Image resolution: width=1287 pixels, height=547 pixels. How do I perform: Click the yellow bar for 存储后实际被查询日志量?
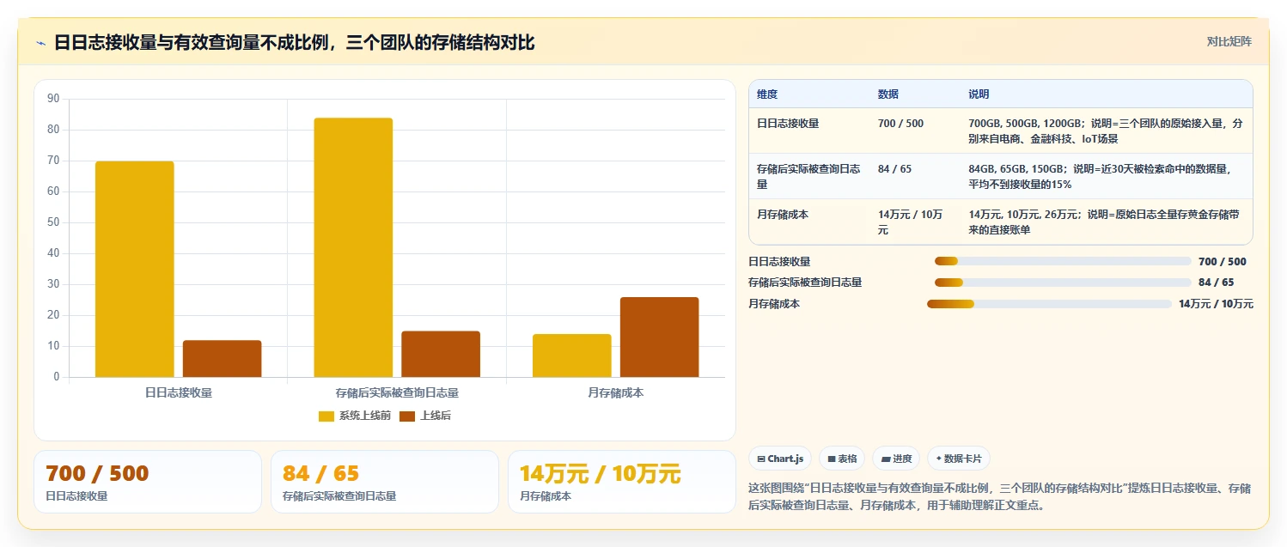pyautogui.click(x=353, y=247)
